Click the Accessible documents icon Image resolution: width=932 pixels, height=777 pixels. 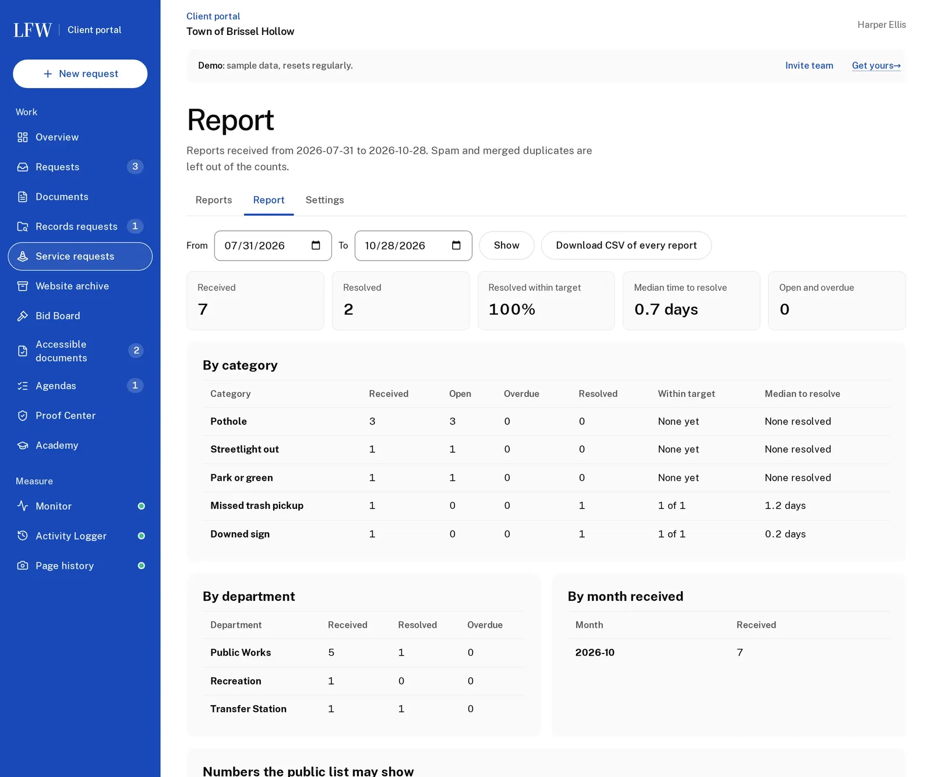23,351
